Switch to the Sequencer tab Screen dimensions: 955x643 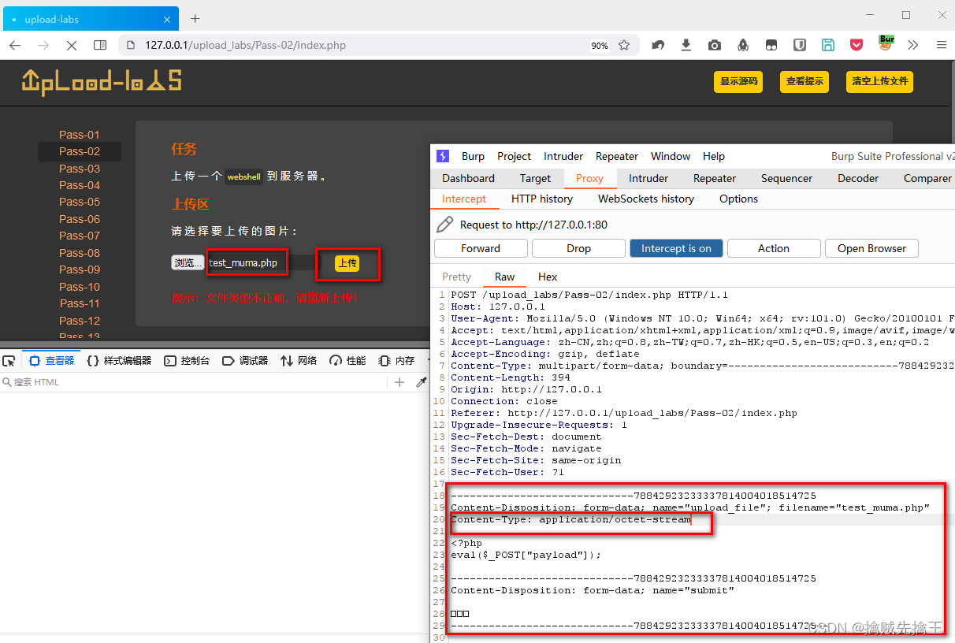[x=786, y=178]
